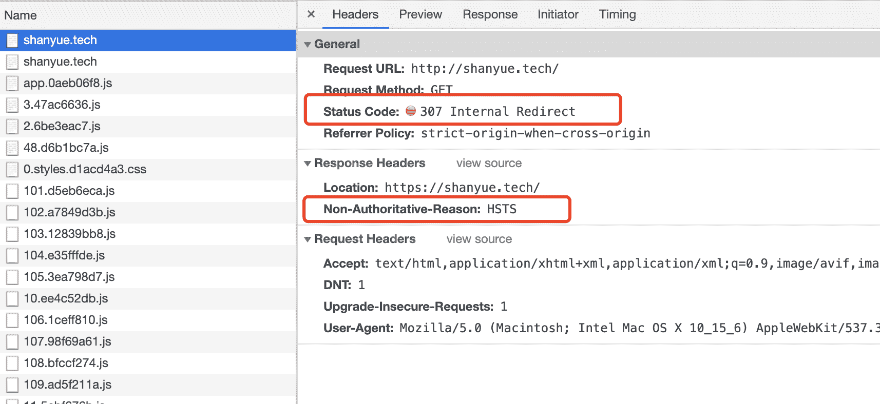Screen dimensions: 880x404
Task: Click the file icon beside 108.bfccf274.js
Action: pos(12,363)
